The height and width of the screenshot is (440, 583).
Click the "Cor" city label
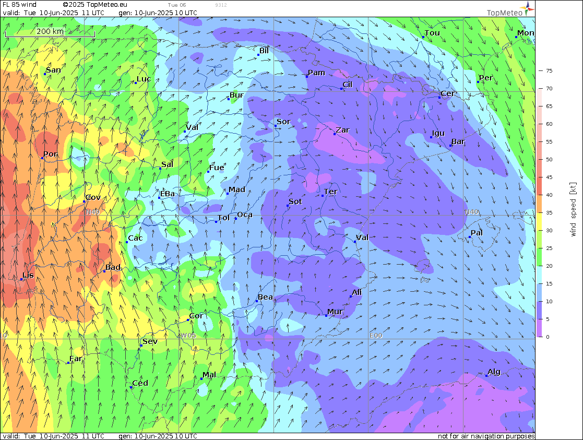pos(196,316)
